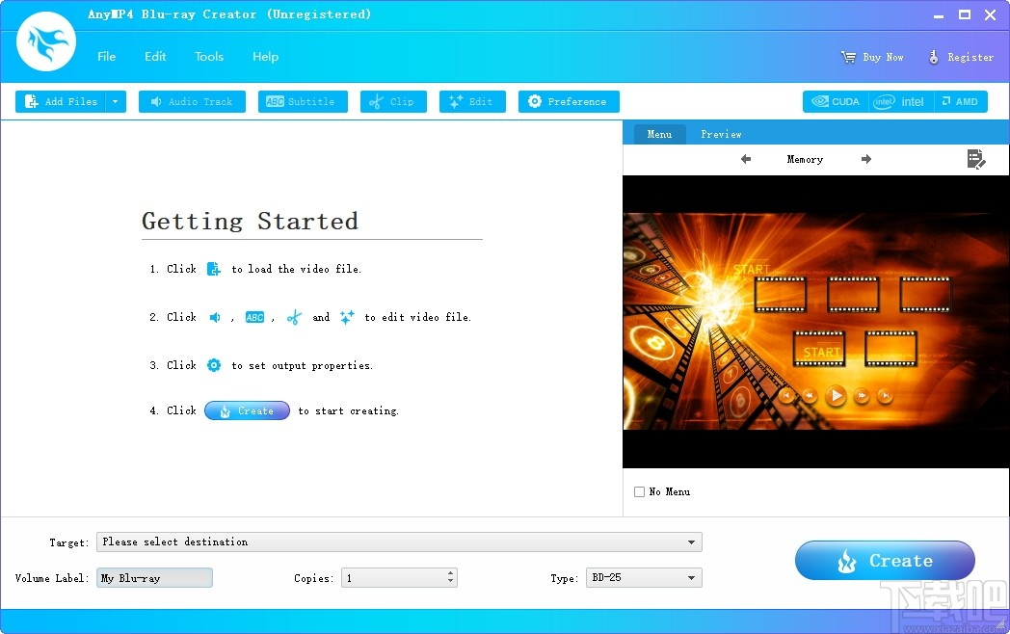Open the Tools menu
Image resolution: width=1010 pixels, height=634 pixels.
[209, 57]
